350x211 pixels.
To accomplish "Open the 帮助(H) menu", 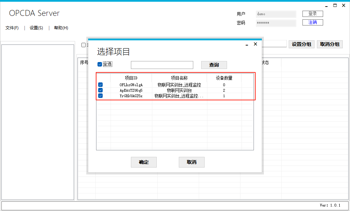I will (61, 28).
